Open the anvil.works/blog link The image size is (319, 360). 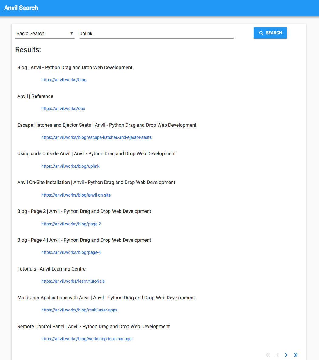click(x=64, y=80)
